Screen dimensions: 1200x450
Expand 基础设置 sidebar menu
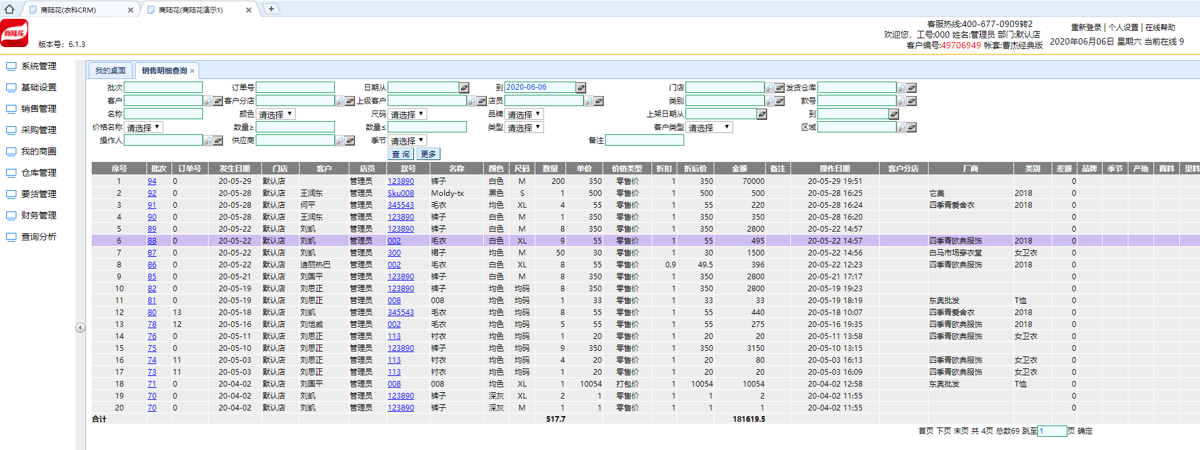pos(39,87)
